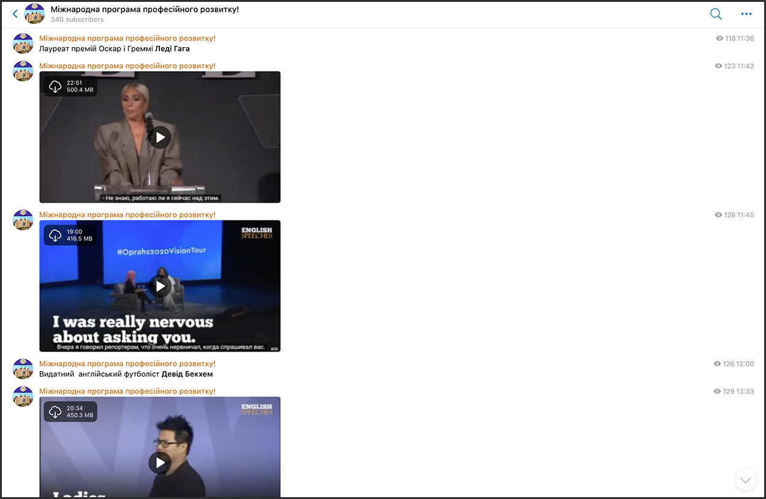Click sender name above the 19:00 video
Image resolution: width=766 pixels, height=499 pixels.
point(127,215)
